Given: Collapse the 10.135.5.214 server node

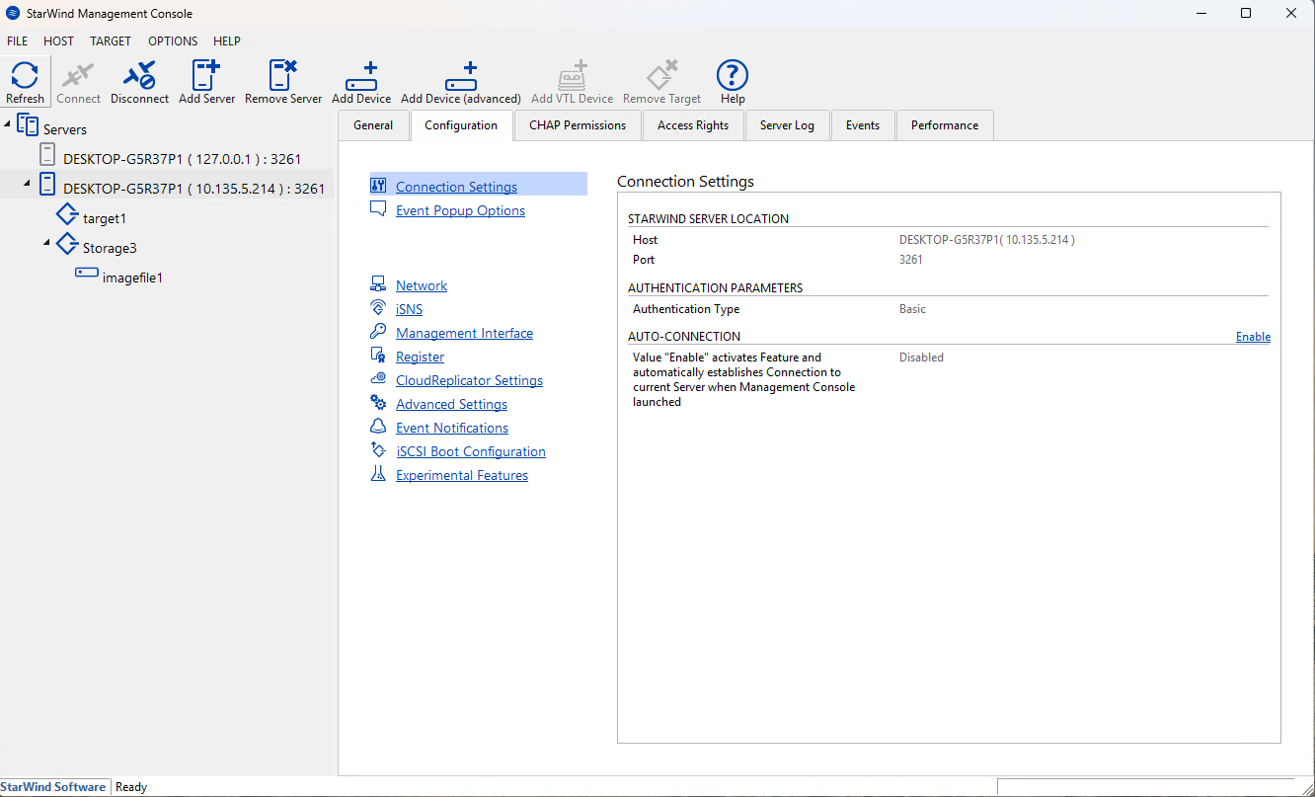Looking at the screenshot, I should pos(28,184).
